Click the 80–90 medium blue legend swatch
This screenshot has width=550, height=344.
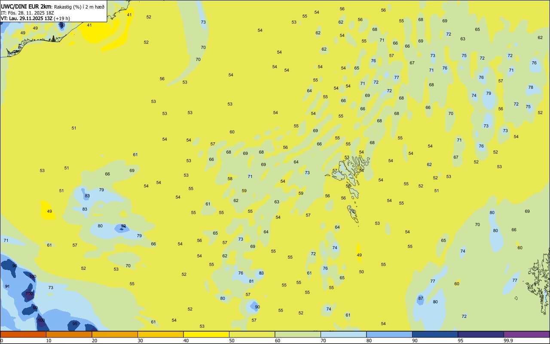pyautogui.click(x=389, y=334)
